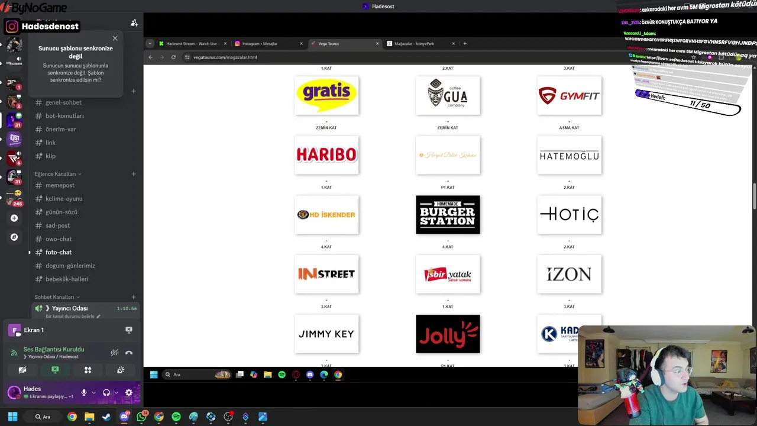
Task: Open the Gratis store logo
Action: [326, 95]
